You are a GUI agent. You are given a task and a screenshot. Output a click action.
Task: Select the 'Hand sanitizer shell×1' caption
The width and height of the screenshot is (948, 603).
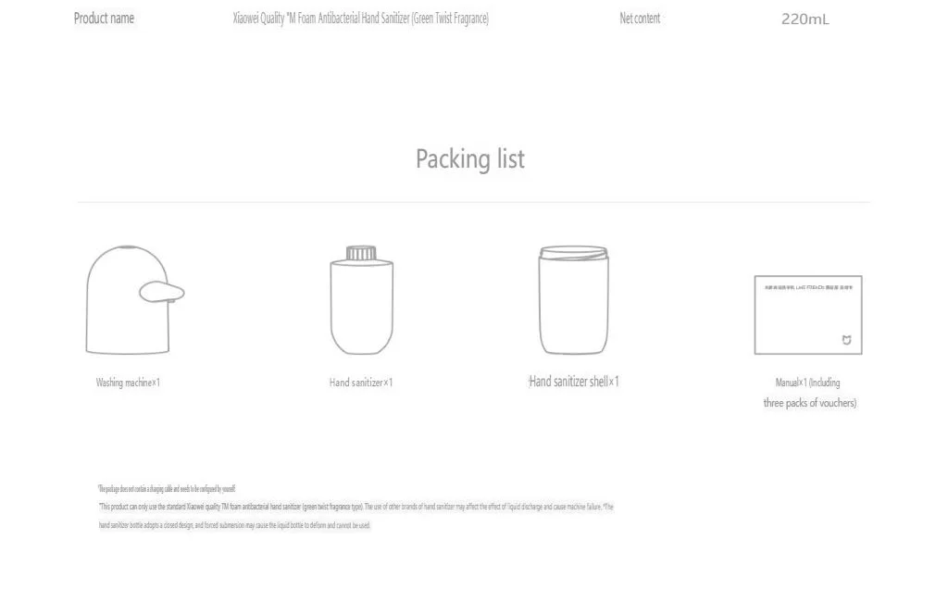click(574, 381)
